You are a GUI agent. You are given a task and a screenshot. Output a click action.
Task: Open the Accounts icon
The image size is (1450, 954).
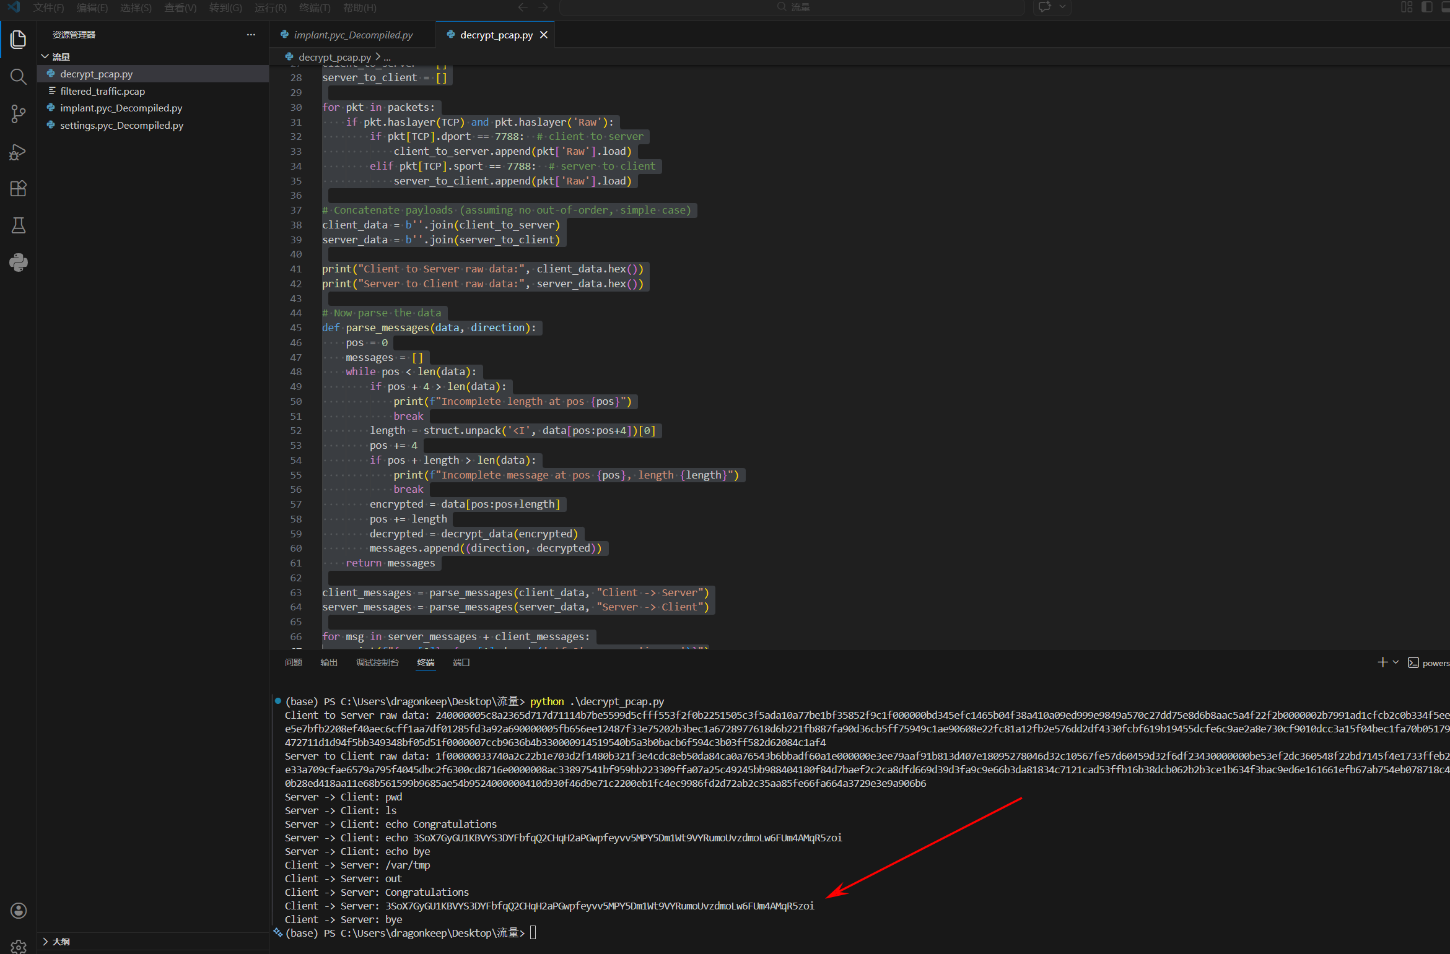tap(18, 910)
